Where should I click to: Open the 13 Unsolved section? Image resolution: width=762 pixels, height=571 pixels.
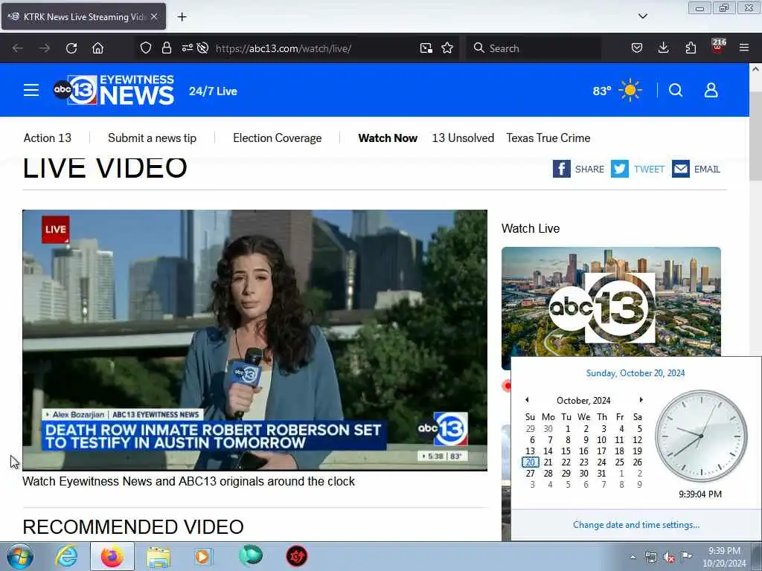tap(463, 138)
